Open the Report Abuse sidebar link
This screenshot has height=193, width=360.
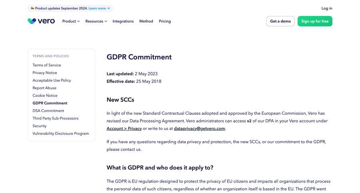44,88
